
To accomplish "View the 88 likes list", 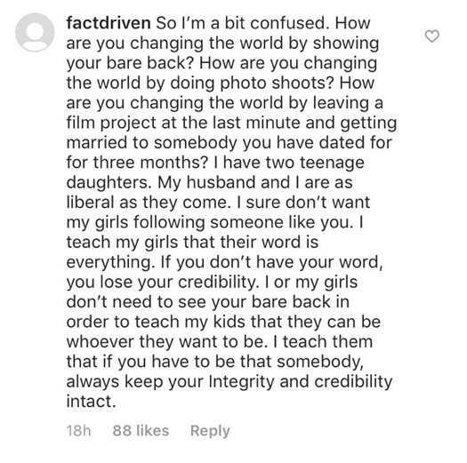I will point(141,431).
